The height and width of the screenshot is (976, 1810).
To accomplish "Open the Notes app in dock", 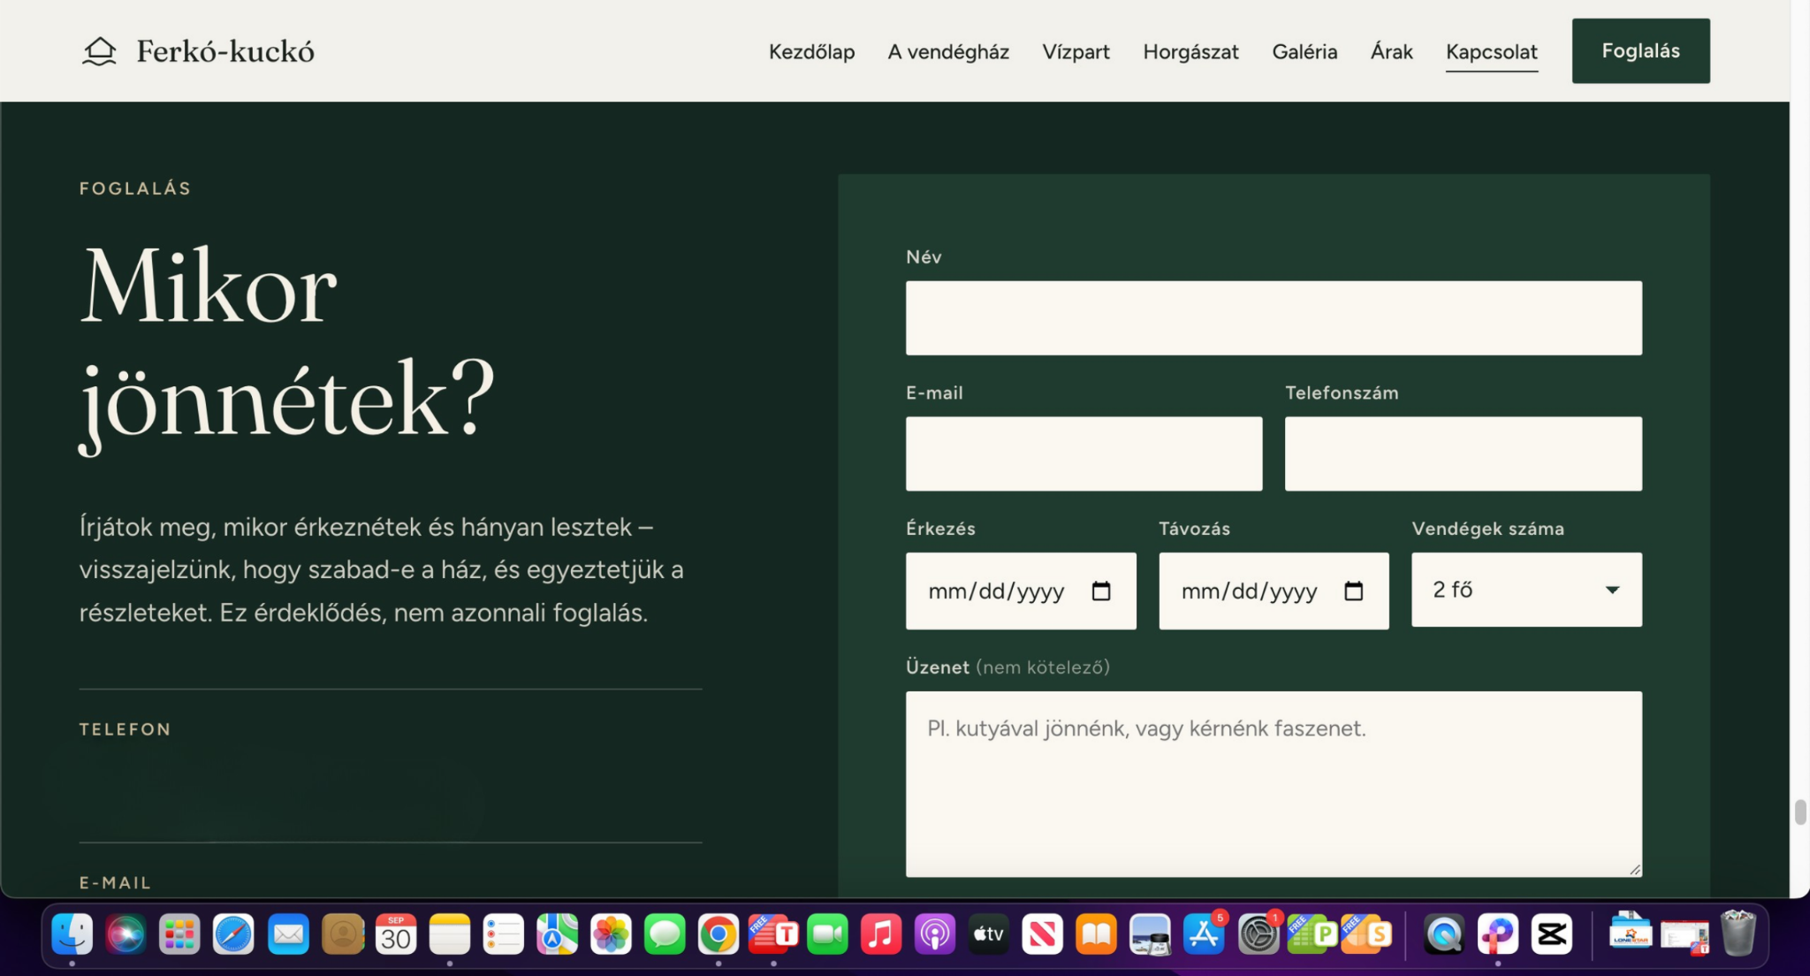I will coord(450,934).
